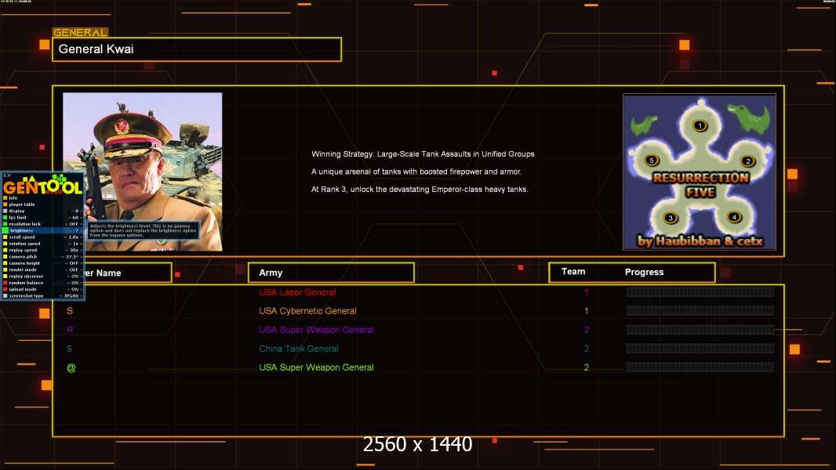
Task: Click the GenTool logo
Action: (42, 184)
